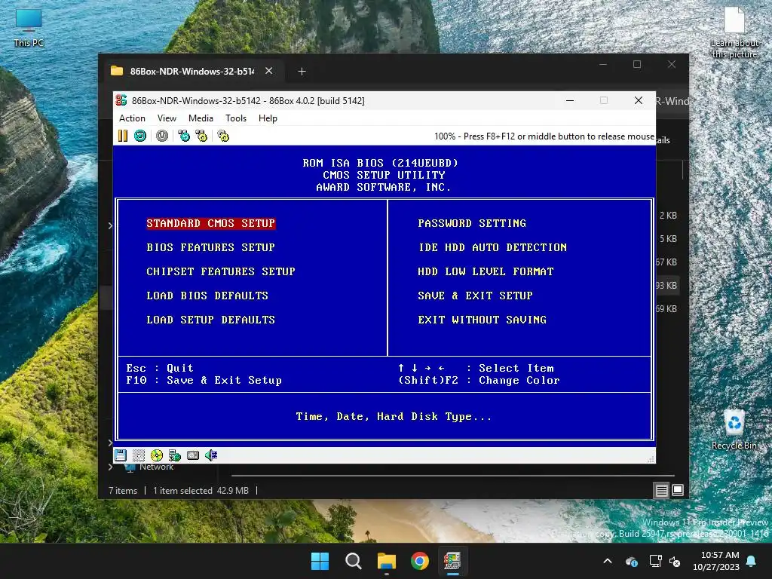Click the 86Box window resize grip
Screen dimensions: 772x579
coord(651,459)
